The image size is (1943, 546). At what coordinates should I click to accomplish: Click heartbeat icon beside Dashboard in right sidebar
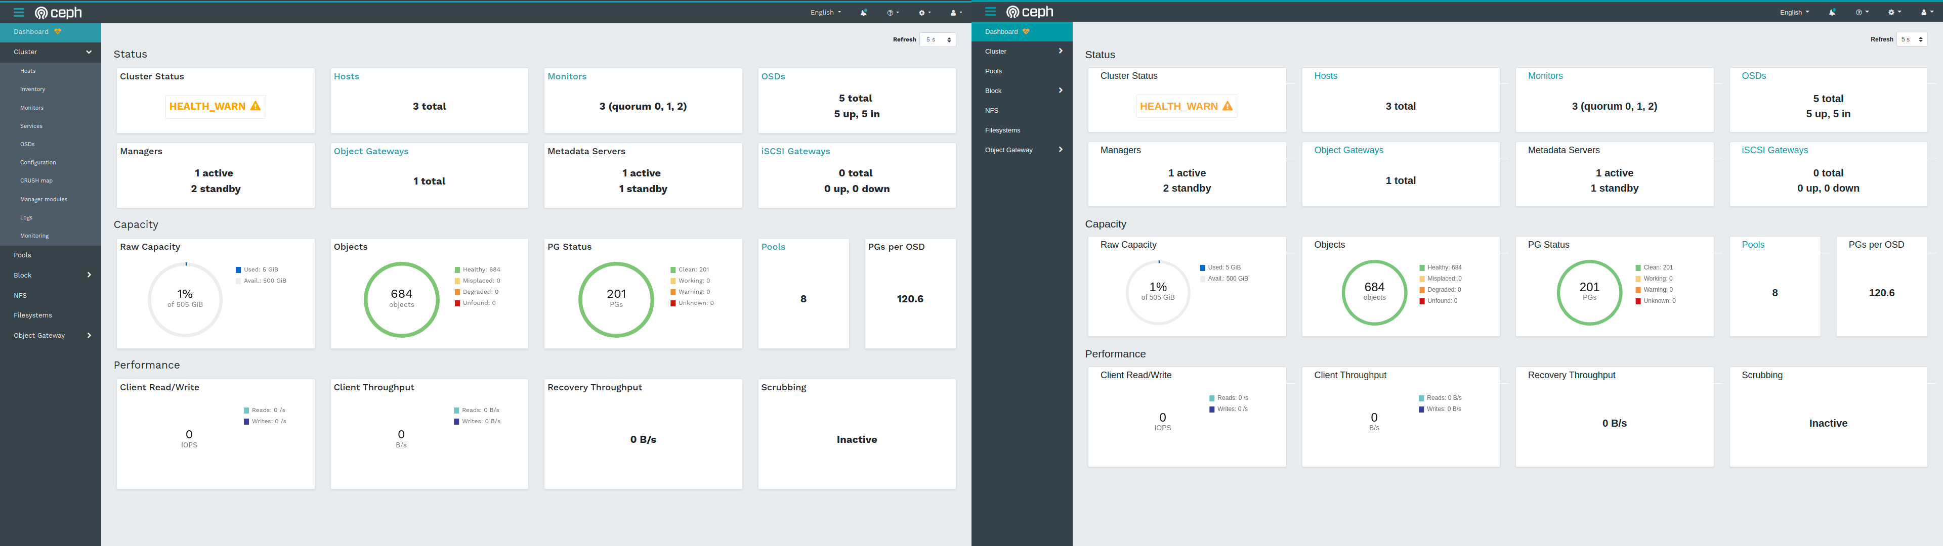(x=1026, y=32)
